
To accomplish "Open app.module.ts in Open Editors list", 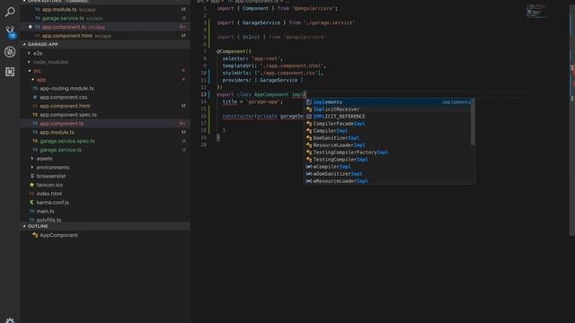I will coord(105,9).
